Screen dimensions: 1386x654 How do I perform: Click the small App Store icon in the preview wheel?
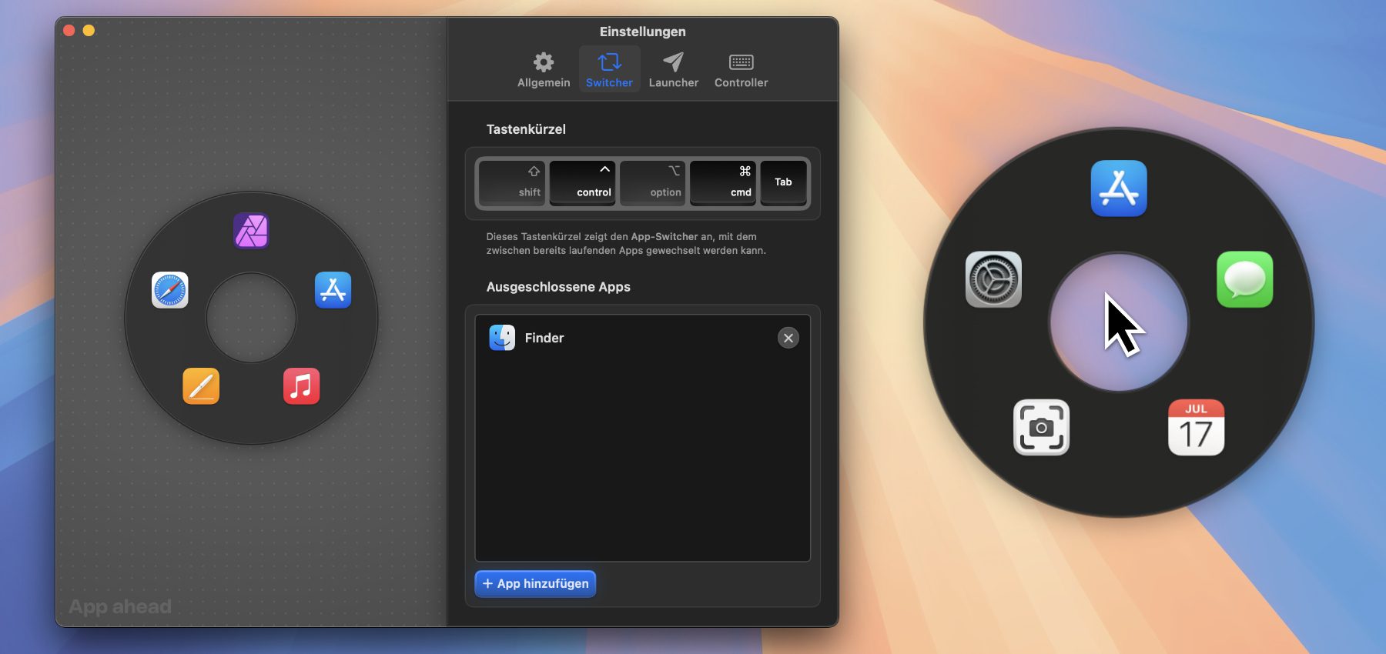(333, 290)
